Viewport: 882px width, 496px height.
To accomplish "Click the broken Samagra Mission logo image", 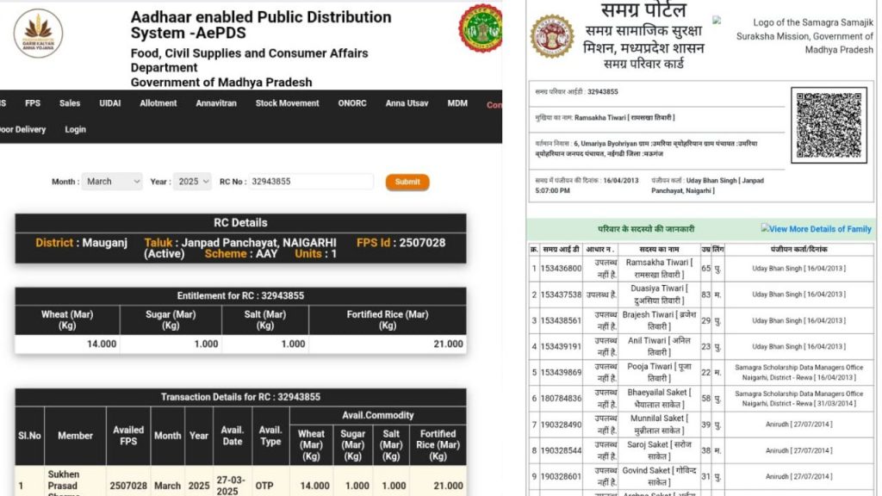I will click(717, 21).
